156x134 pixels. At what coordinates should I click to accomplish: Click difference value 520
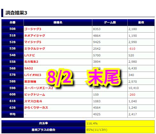(x=131, y=55)
